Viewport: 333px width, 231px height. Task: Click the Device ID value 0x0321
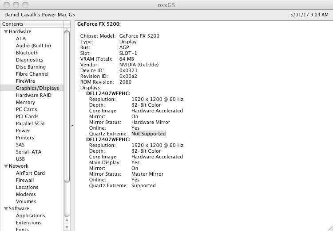coord(128,70)
